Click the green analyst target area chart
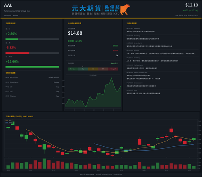The height and width of the screenshot is (177, 202). coord(93,93)
